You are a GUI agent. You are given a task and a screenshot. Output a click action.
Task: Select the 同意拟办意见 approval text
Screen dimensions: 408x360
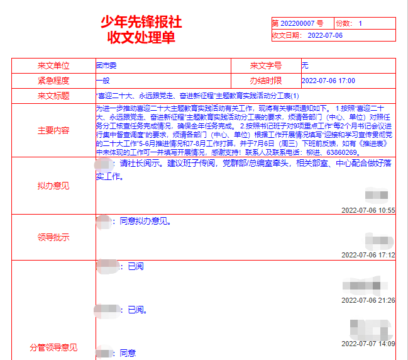tap(146, 222)
